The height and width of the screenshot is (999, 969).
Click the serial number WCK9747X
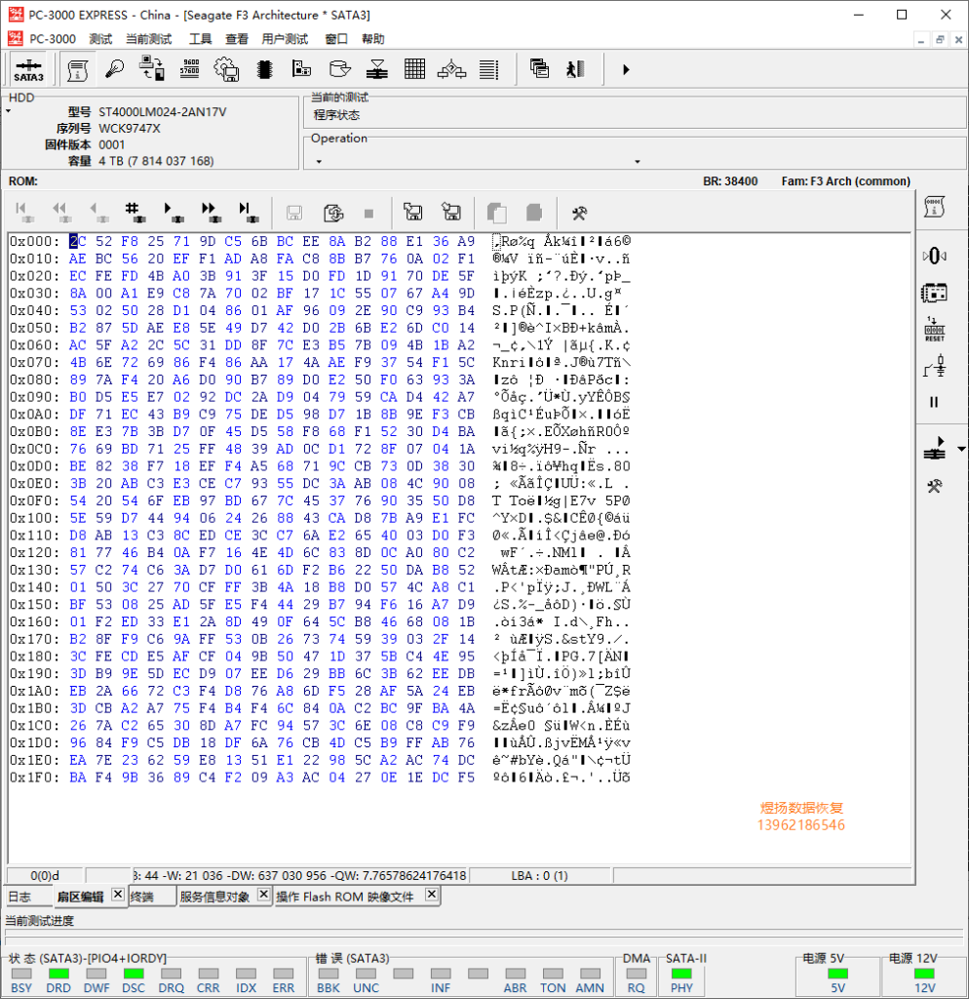coord(130,129)
